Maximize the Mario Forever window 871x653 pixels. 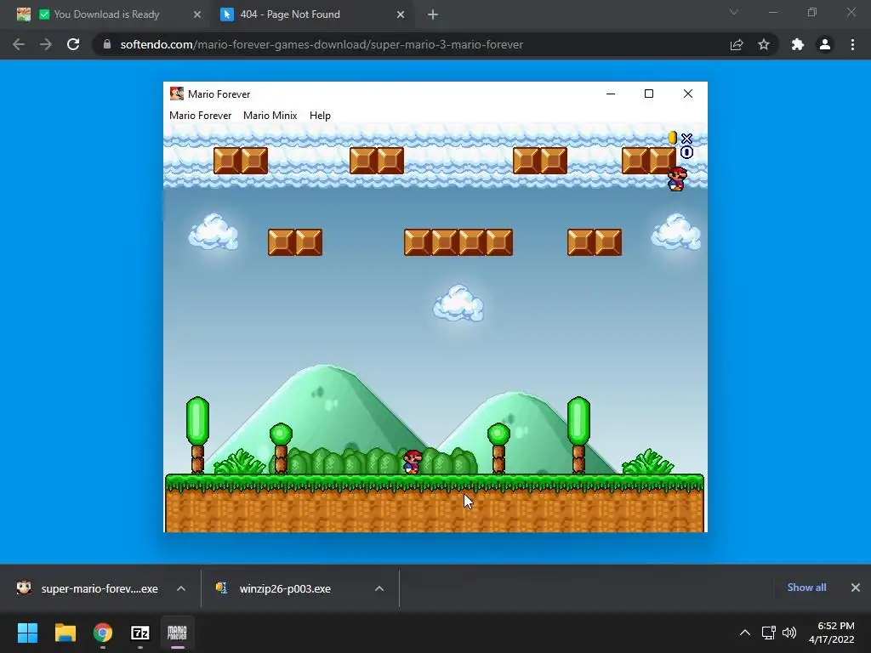pos(649,94)
